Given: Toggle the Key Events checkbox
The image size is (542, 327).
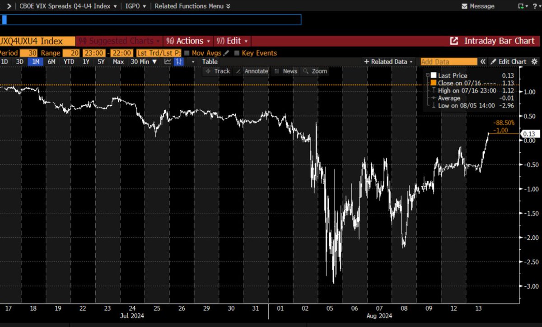Looking at the screenshot, I should (237, 53).
